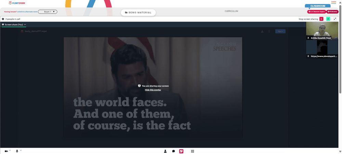The height and width of the screenshot is (154, 342).
Task: Open the participants list icon
Action: click(x=165, y=151)
